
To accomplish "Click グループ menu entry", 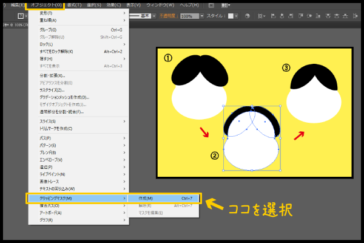I will pos(47,29).
